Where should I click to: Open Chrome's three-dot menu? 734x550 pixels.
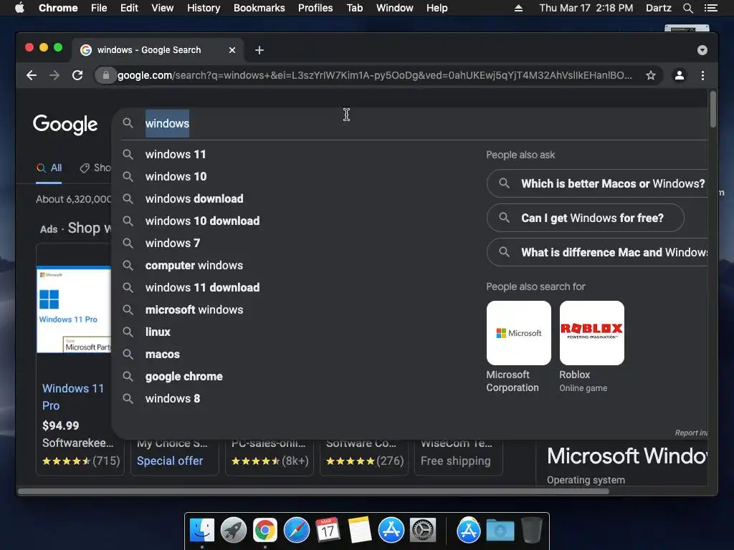click(702, 75)
